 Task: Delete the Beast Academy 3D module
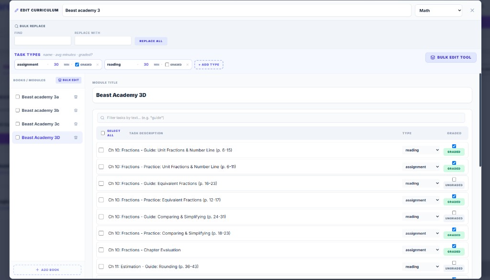coord(76,138)
